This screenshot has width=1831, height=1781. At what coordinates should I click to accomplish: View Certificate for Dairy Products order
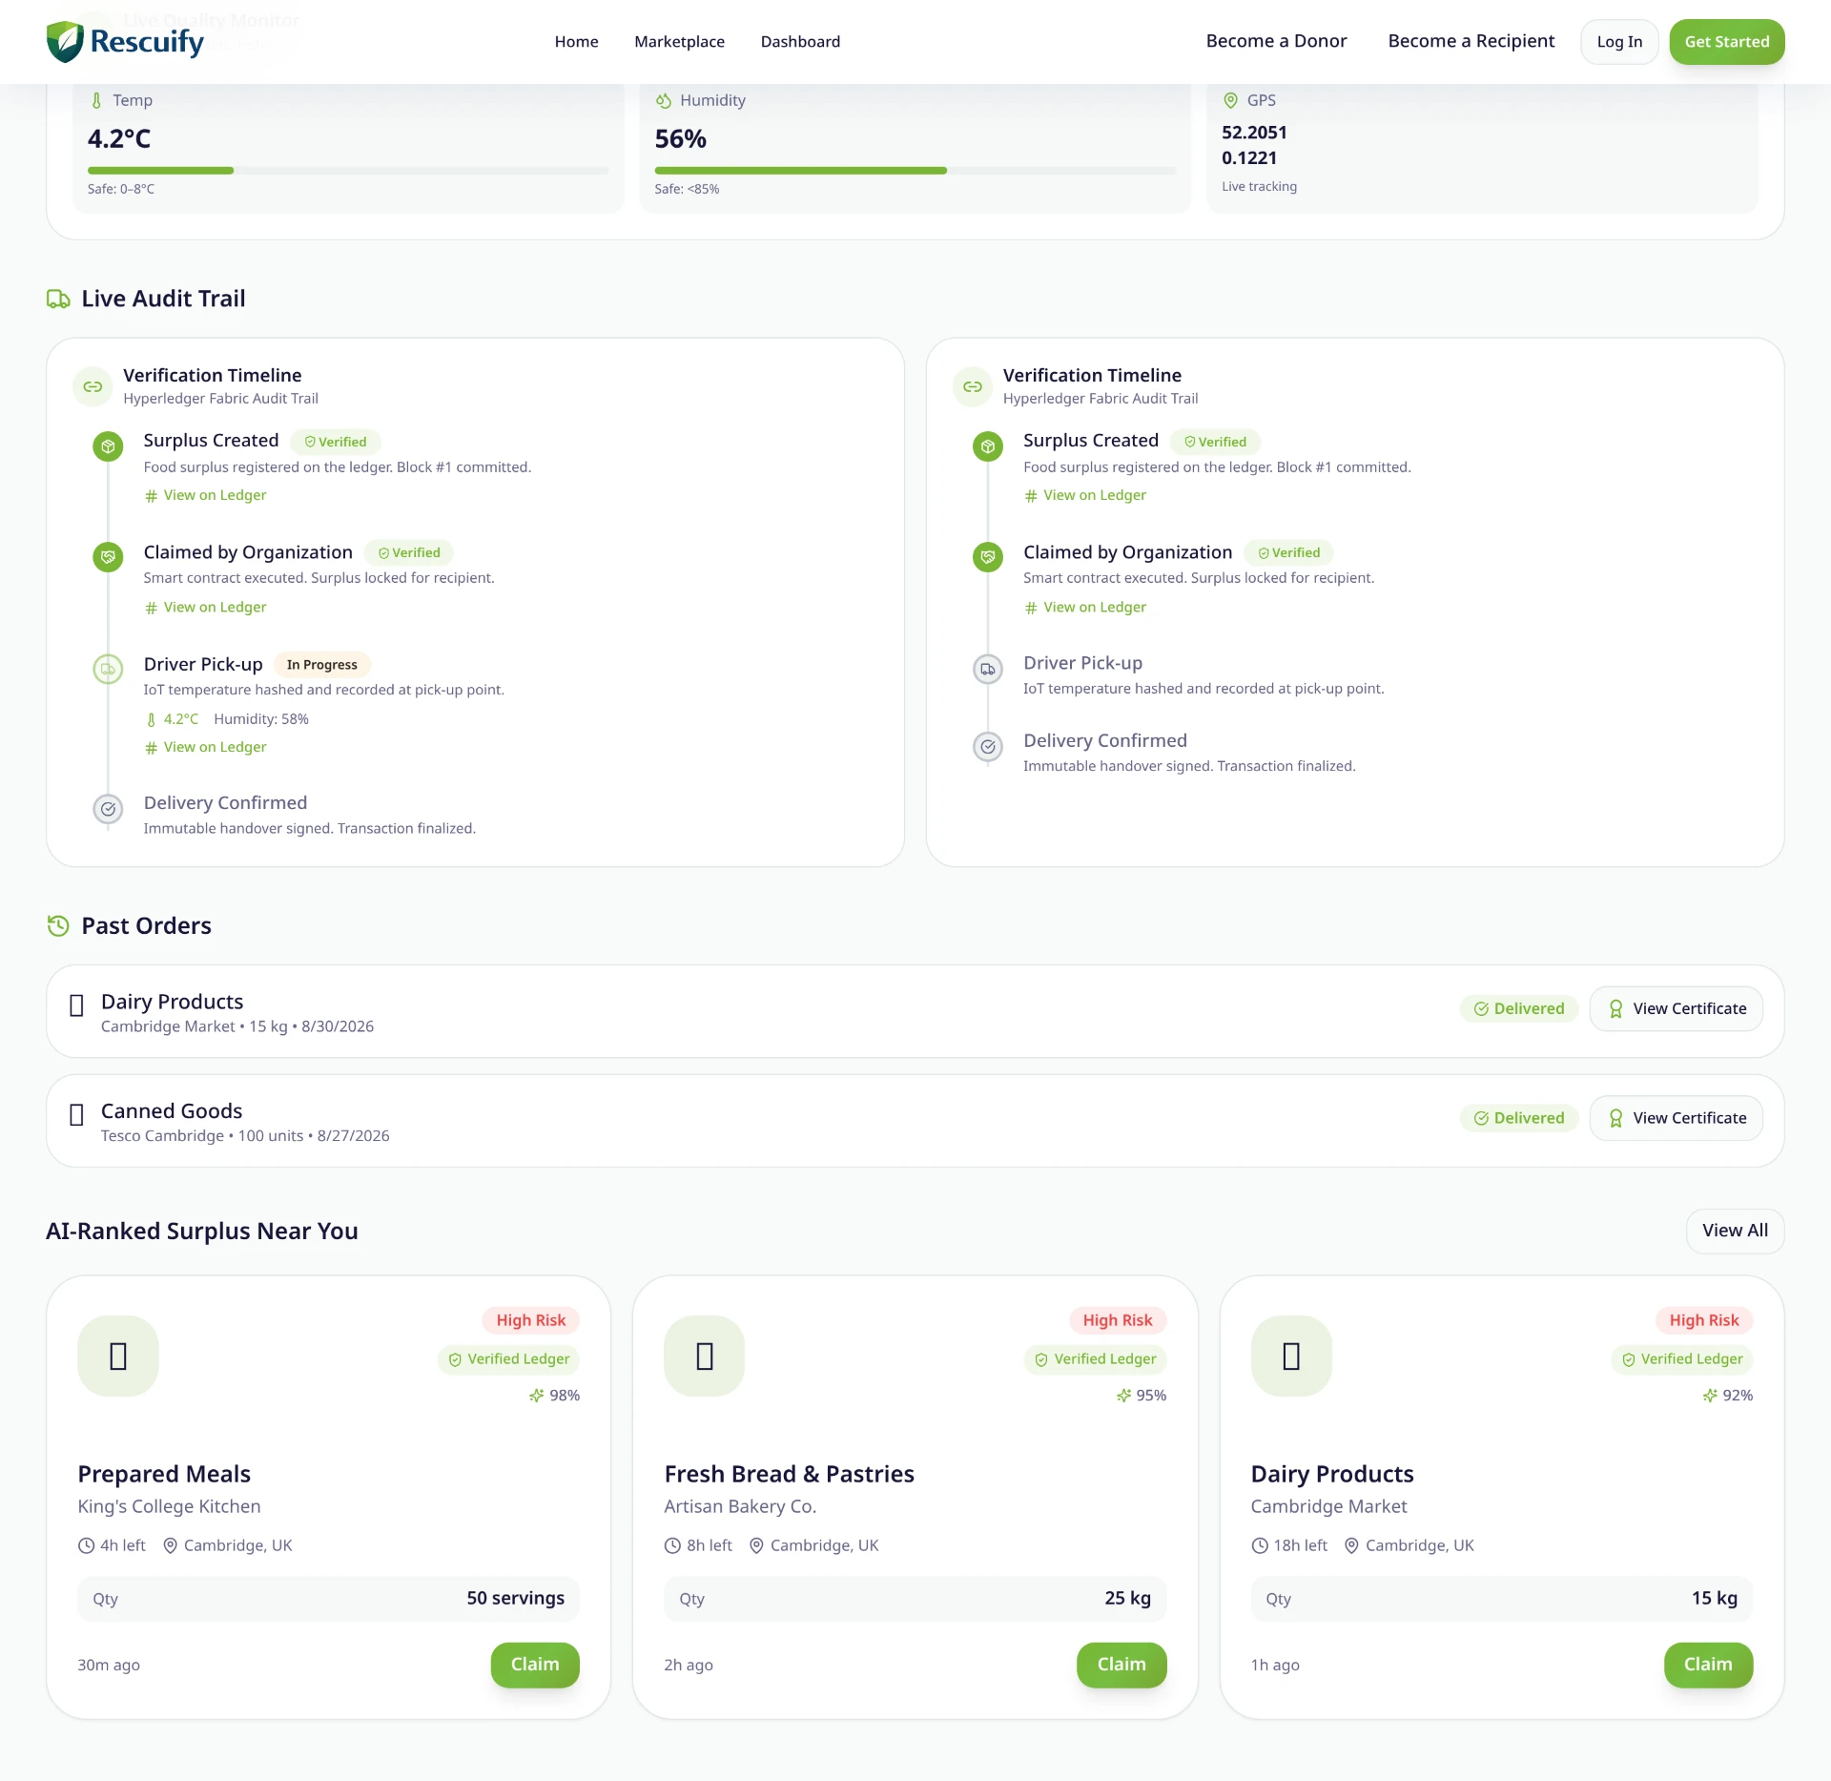pos(1677,1008)
